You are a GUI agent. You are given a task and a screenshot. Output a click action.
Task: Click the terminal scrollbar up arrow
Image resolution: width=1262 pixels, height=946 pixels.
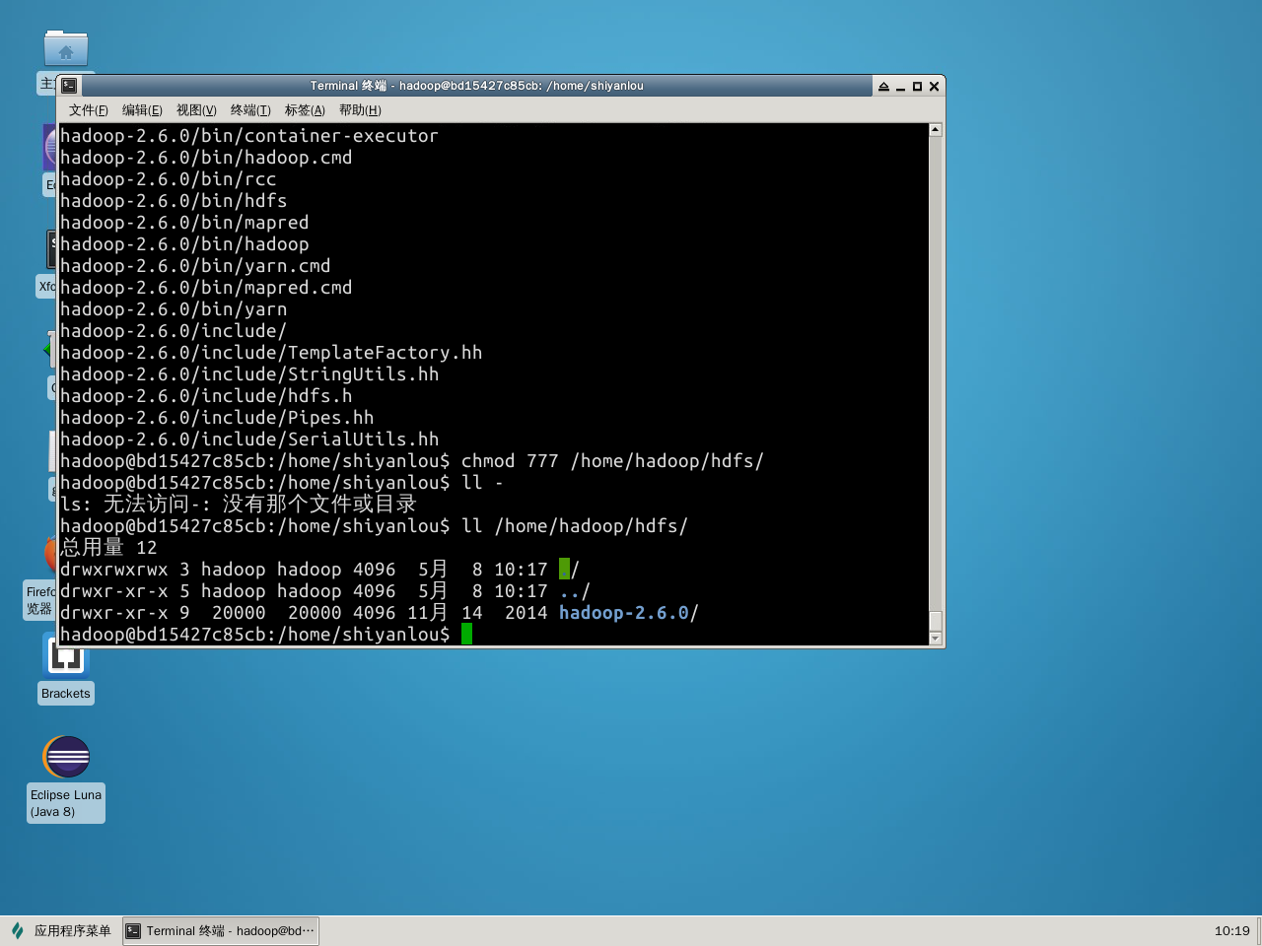pyautogui.click(x=936, y=130)
